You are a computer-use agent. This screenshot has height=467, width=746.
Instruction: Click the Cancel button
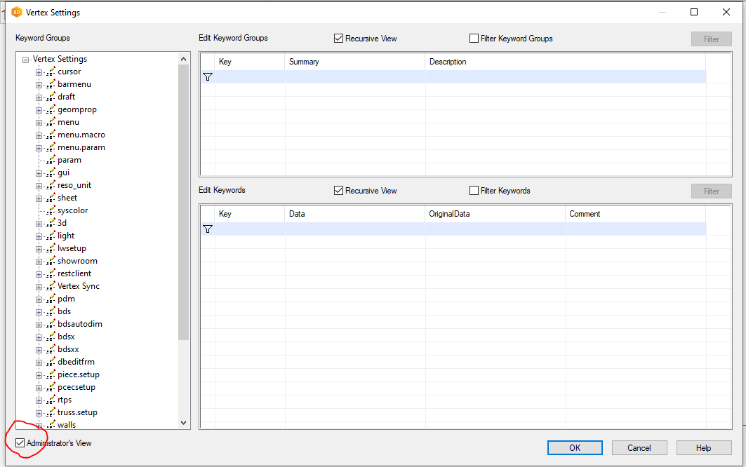coord(639,448)
